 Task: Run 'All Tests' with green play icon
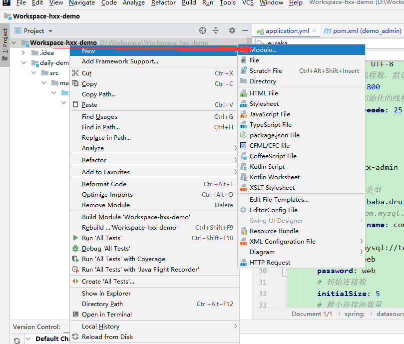tap(155, 238)
